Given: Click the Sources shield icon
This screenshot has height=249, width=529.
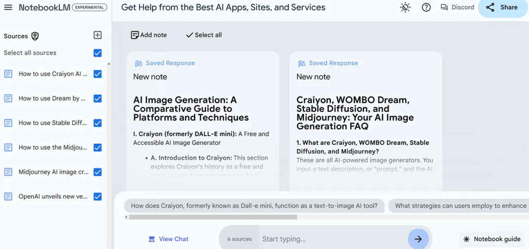Looking at the screenshot, I should 35,36.
